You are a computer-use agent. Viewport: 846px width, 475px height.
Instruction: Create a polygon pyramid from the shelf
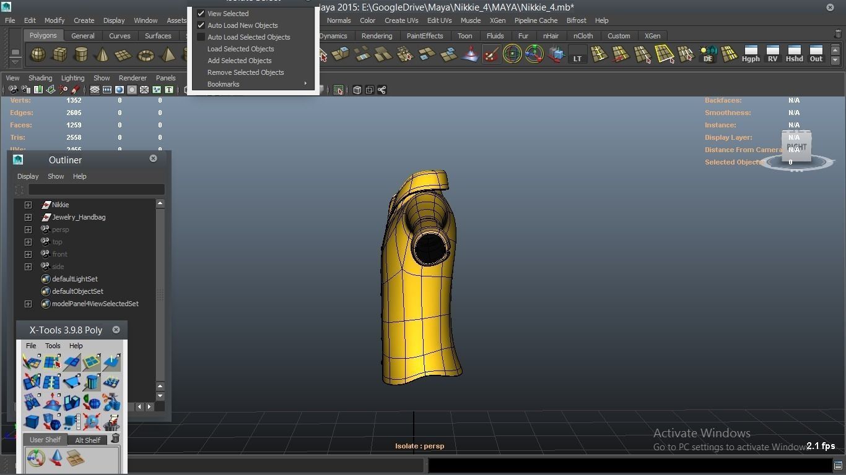click(167, 54)
